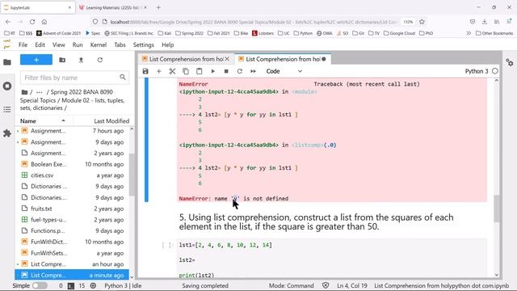517x291 pixels.
Task: Click the Python 3 kernel name
Action: pyautogui.click(x=477, y=71)
